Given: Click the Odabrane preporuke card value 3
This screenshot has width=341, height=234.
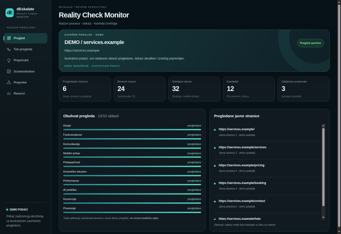Looking at the screenshot, I should point(283,89).
